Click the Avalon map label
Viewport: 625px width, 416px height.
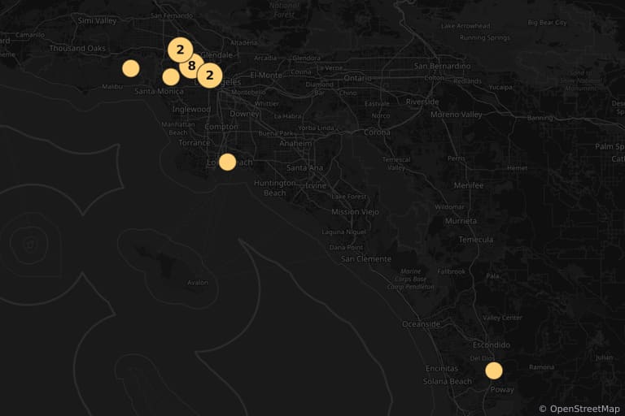(x=198, y=283)
